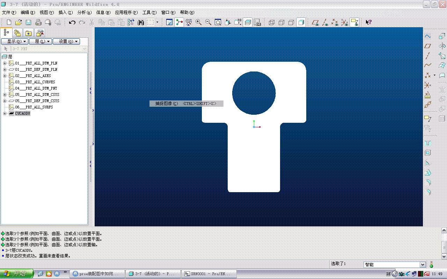Open the Find tool with binoculars icon

point(141,22)
